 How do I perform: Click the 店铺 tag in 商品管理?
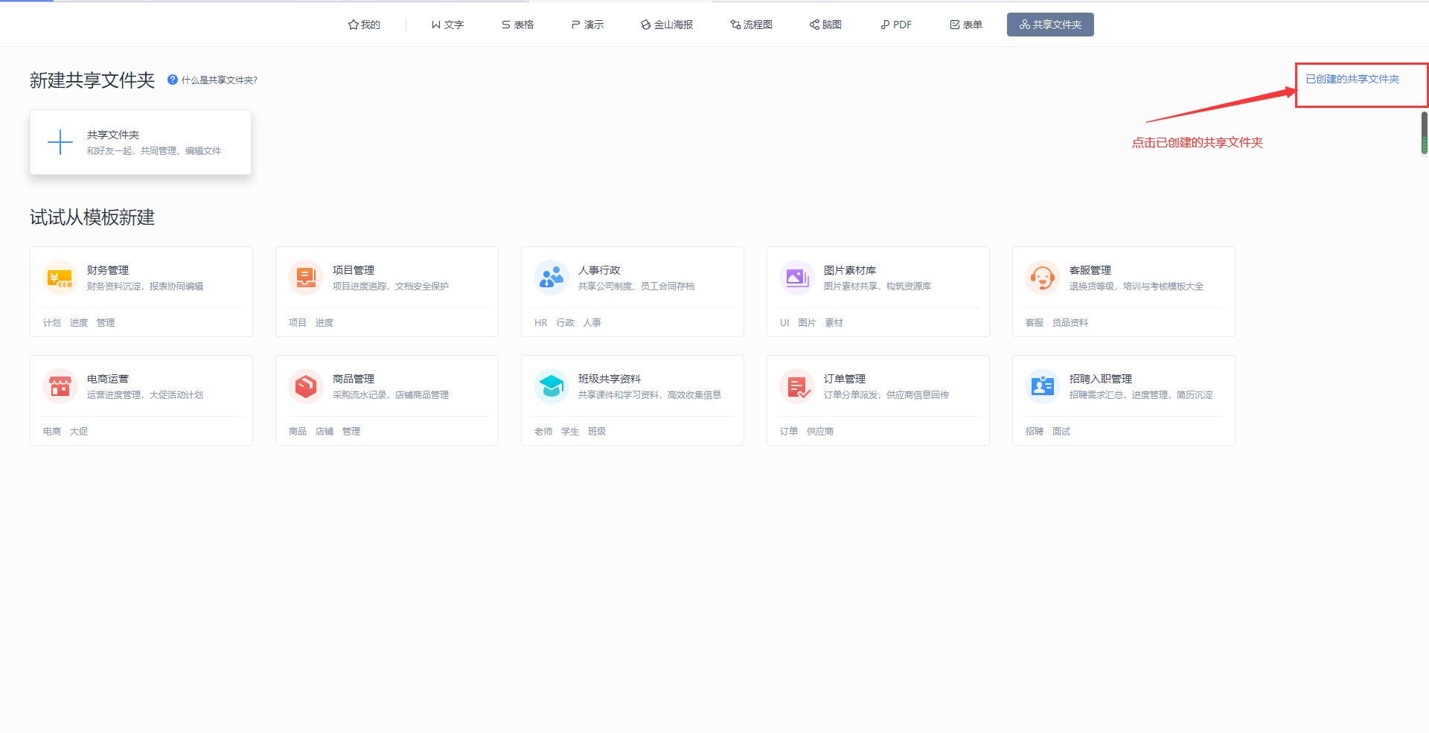(325, 432)
